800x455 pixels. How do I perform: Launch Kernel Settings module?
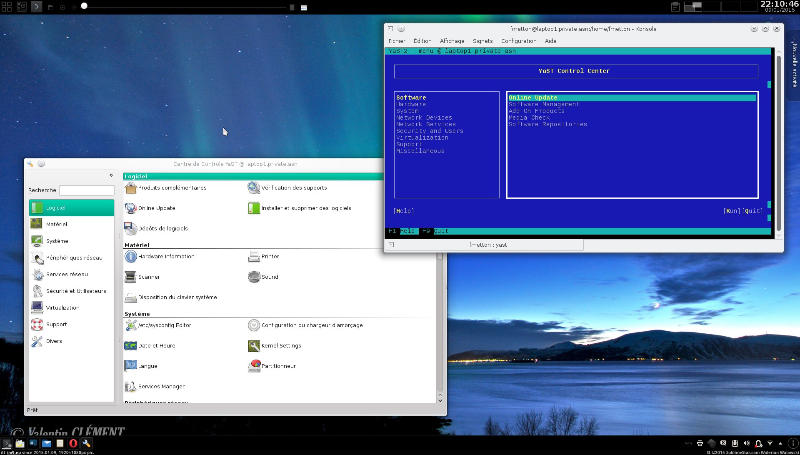[x=281, y=345]
